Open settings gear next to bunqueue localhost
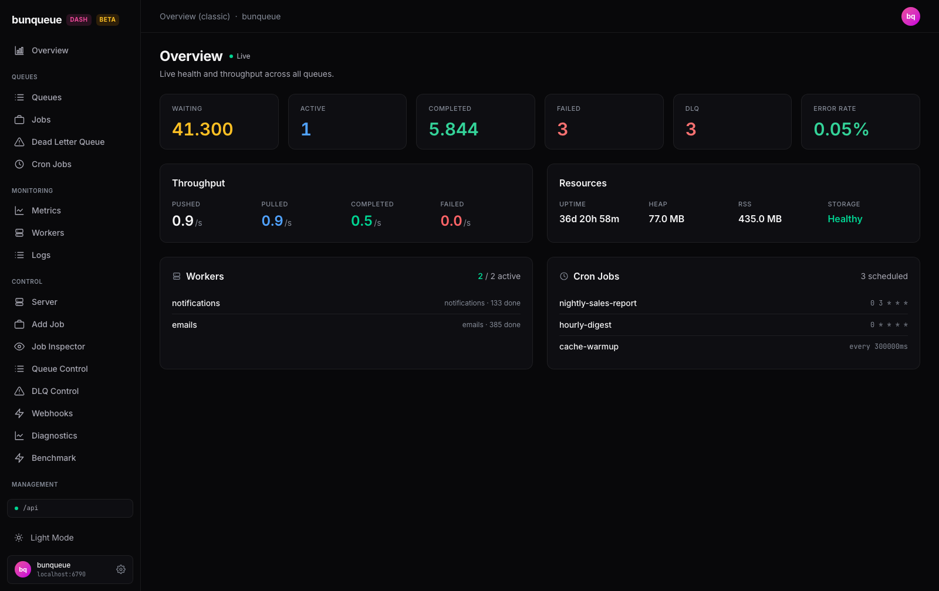The image size is (939, 591). pos(121,569)
